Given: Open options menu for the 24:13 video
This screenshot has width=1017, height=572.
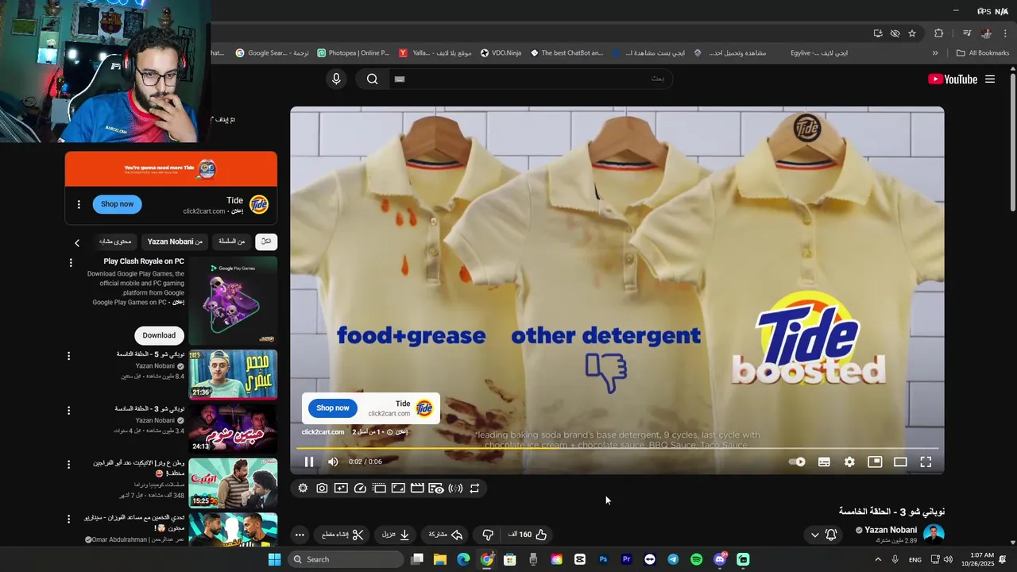Looking at the screenshot, I should 68,411.
